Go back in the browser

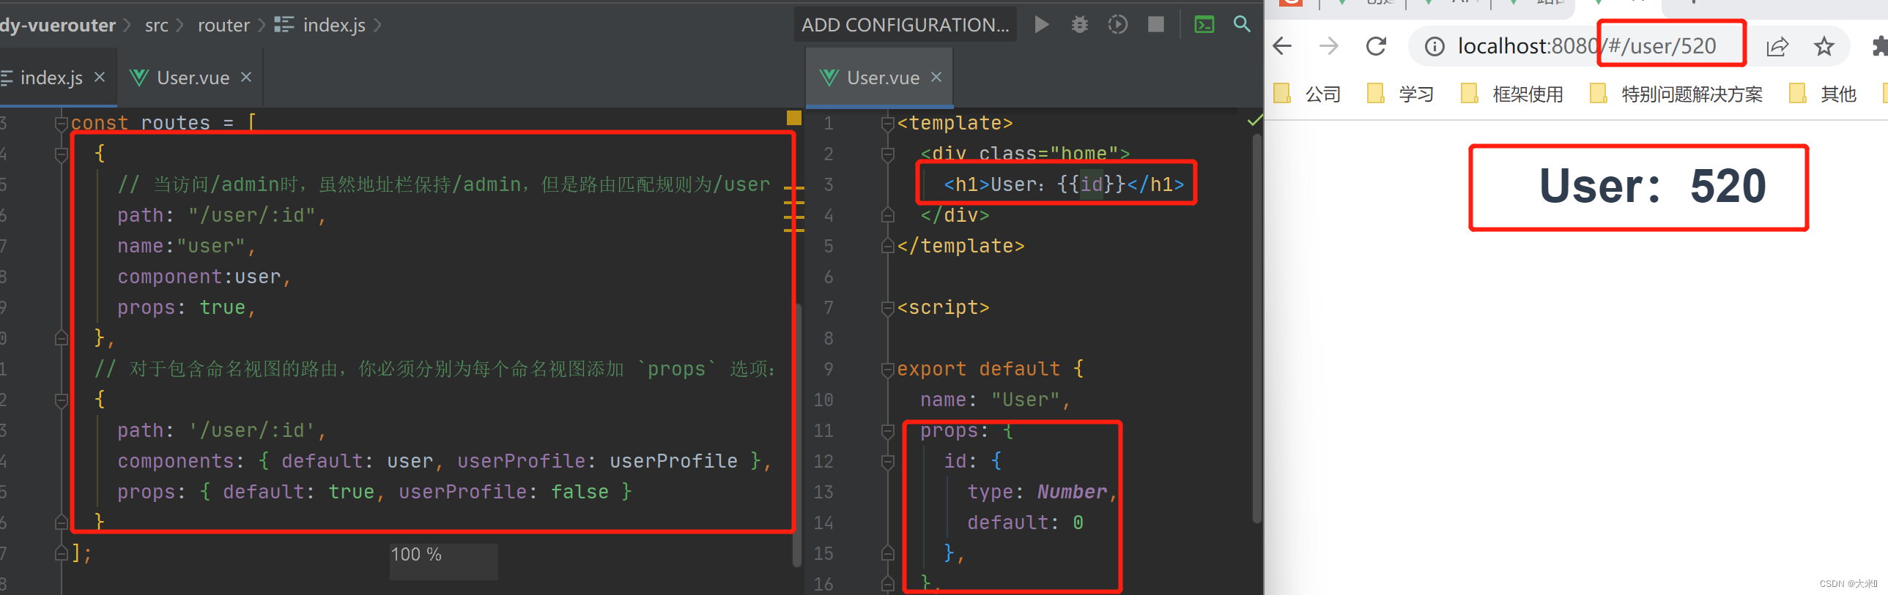pyautogui.click(x=1282, y=47)
